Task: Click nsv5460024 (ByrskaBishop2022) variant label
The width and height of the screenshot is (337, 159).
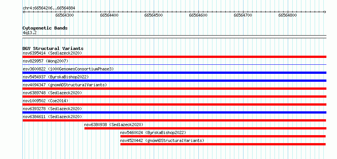Action: (153, 132)
